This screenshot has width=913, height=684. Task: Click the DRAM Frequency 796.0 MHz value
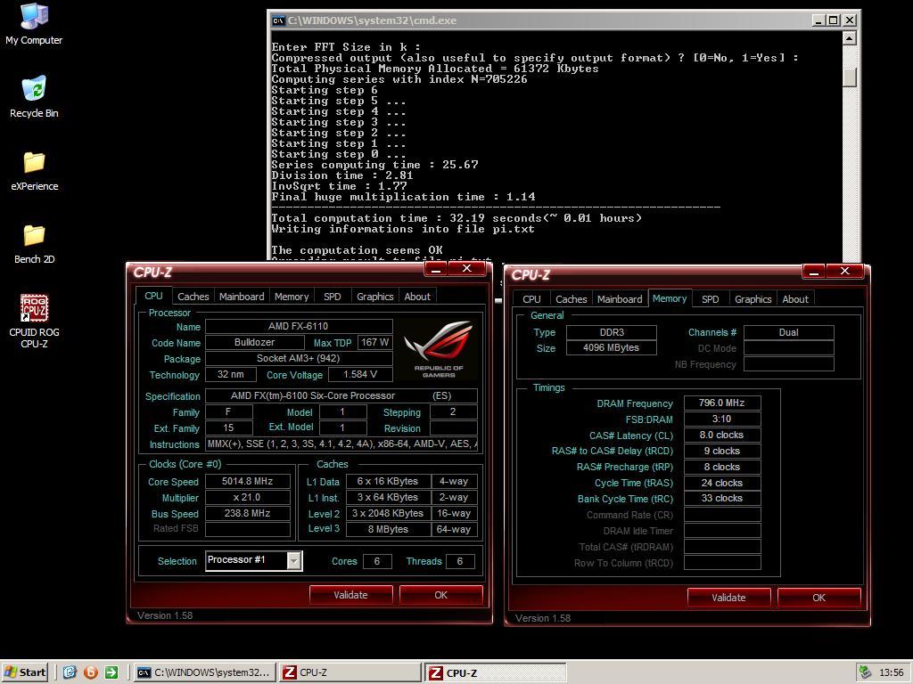click(722, 403)
